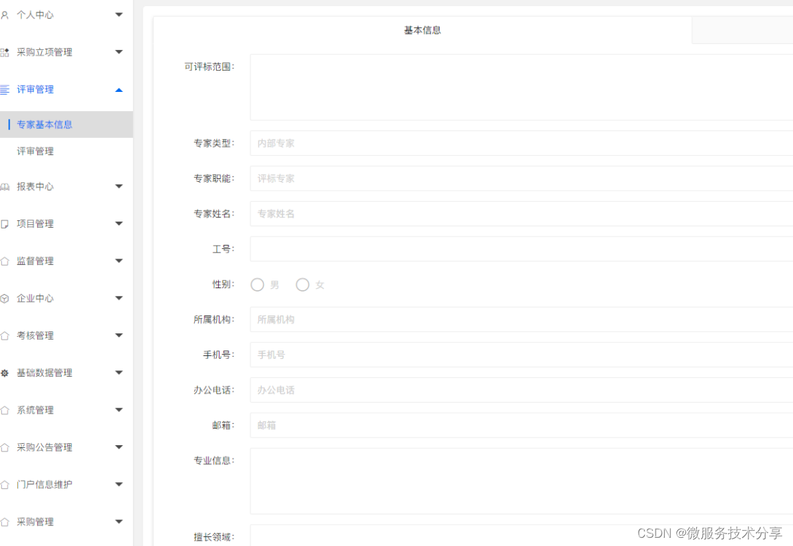Select the 监督管理 icon
This screenshot has height=546, width=793.
(7, 261)
